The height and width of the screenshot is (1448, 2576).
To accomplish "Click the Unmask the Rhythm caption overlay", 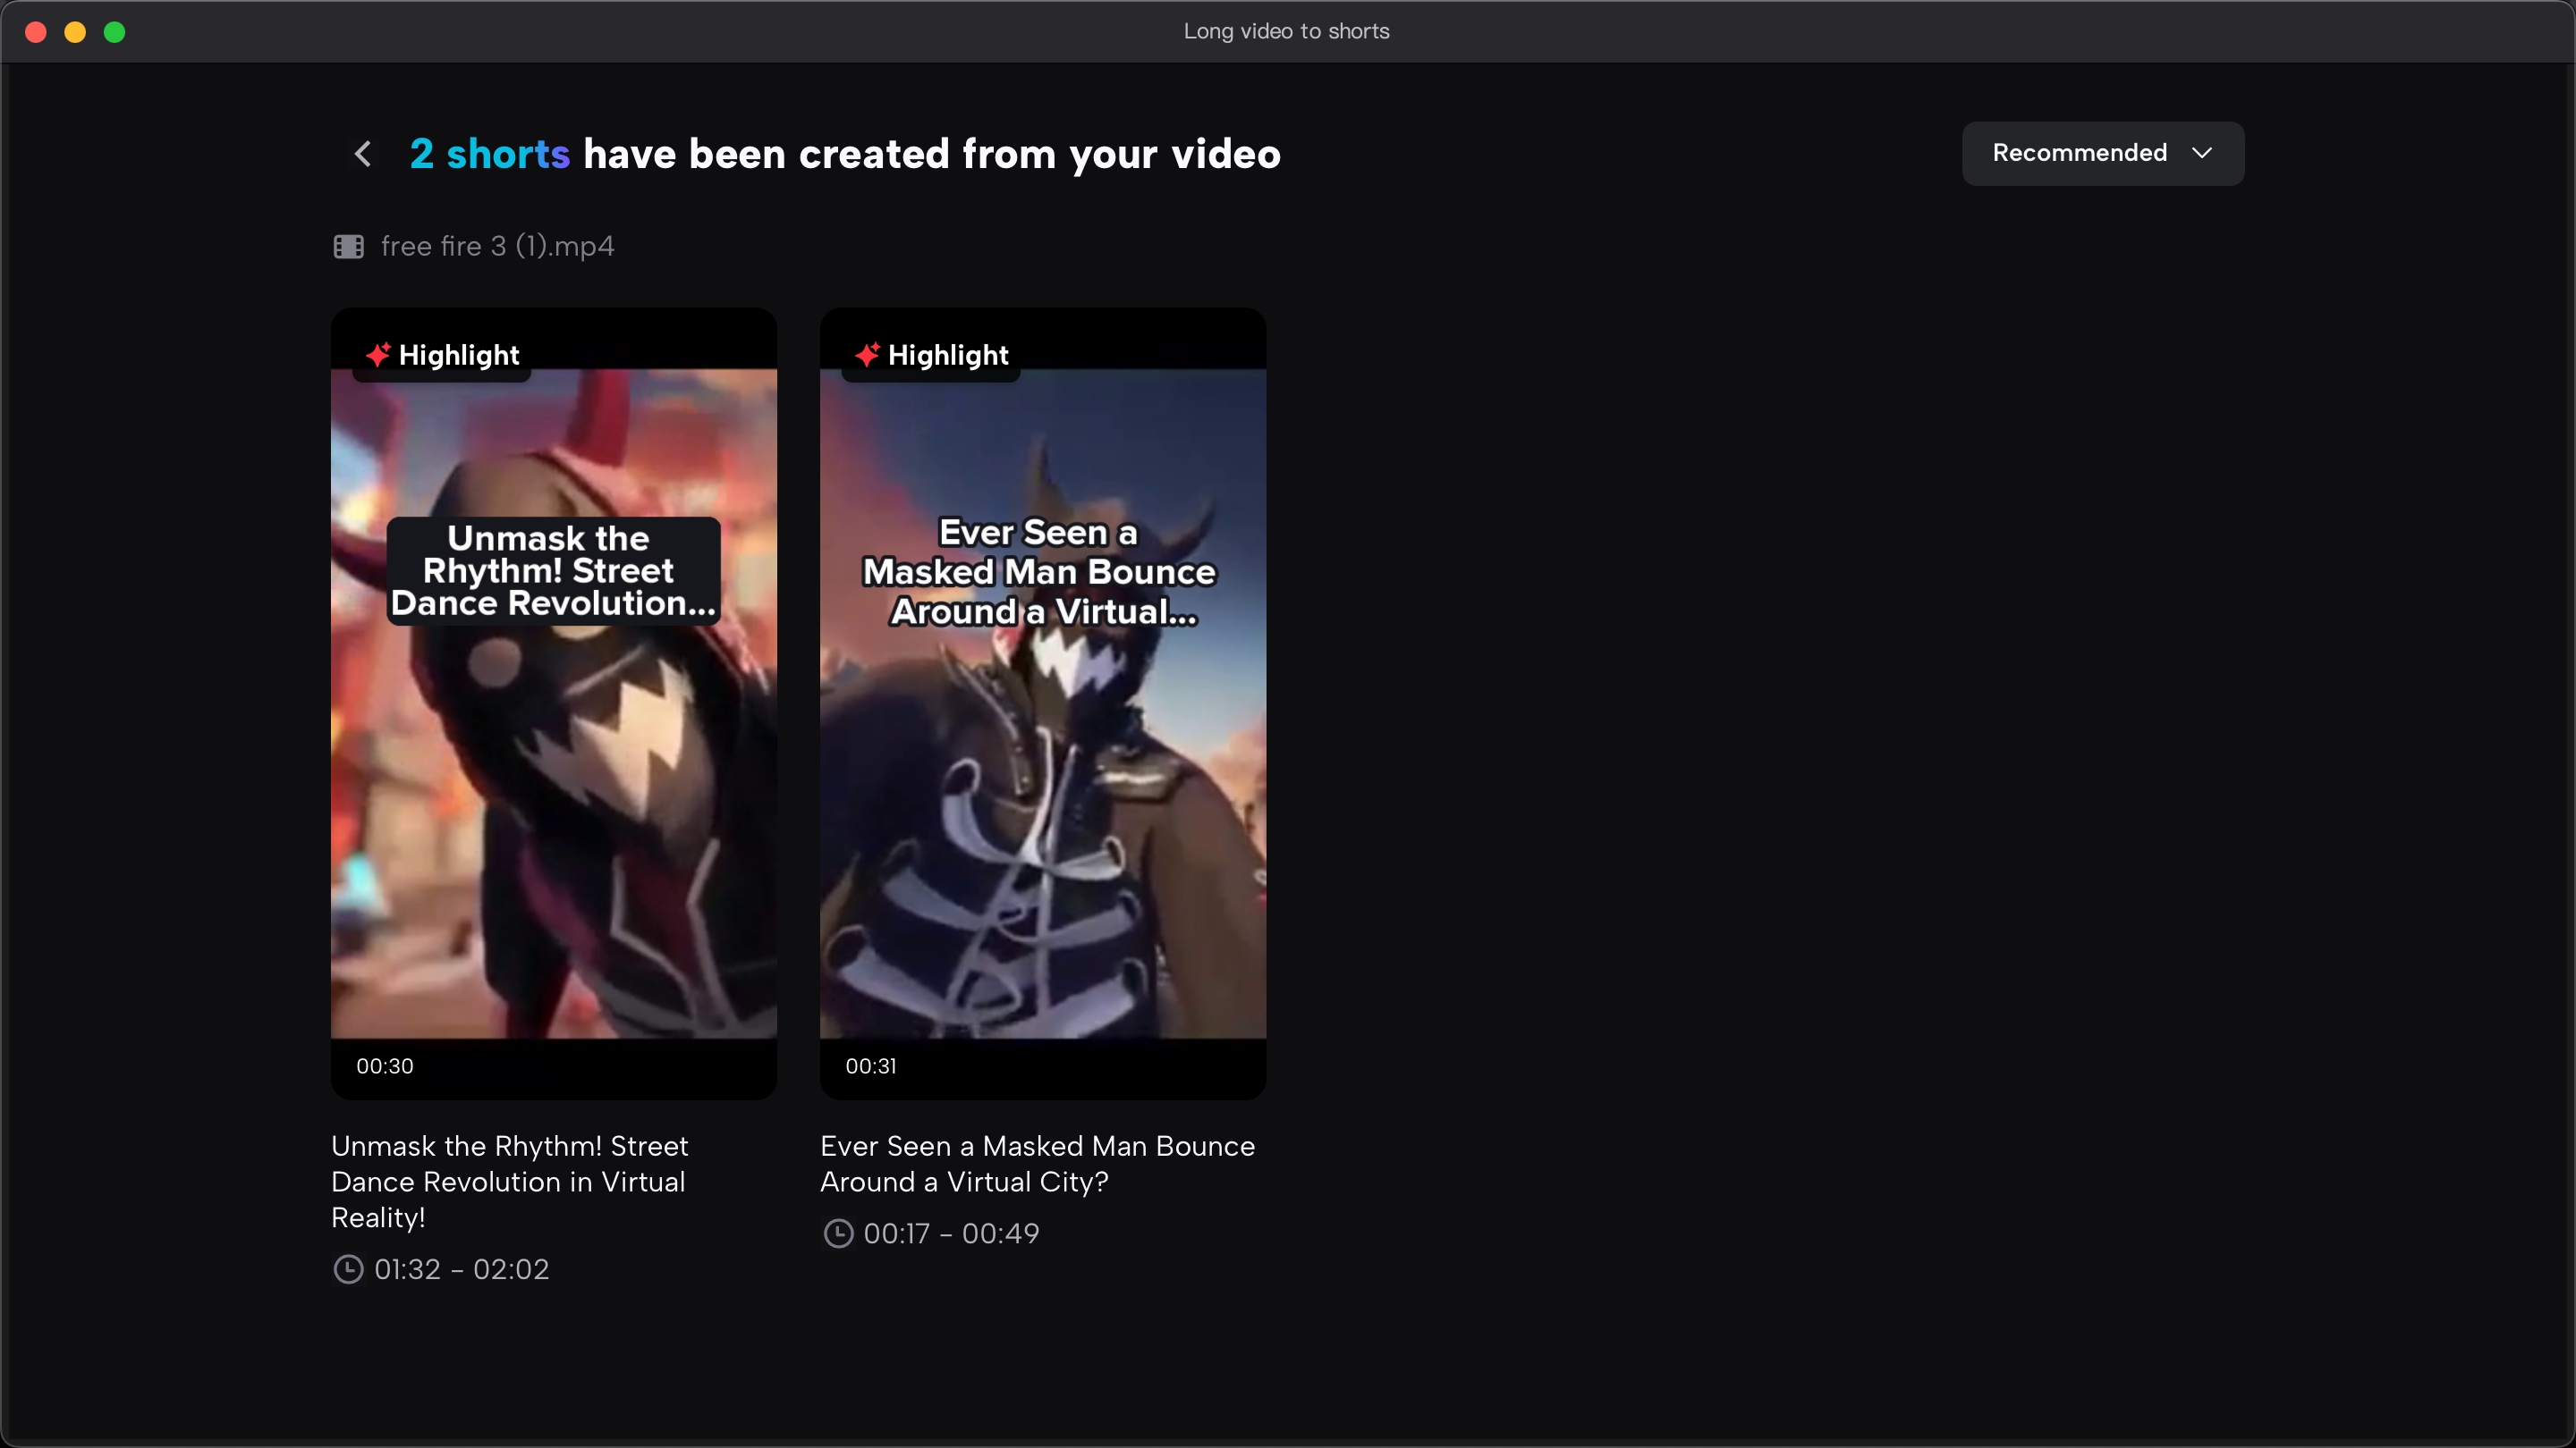I will coord(553,570).
